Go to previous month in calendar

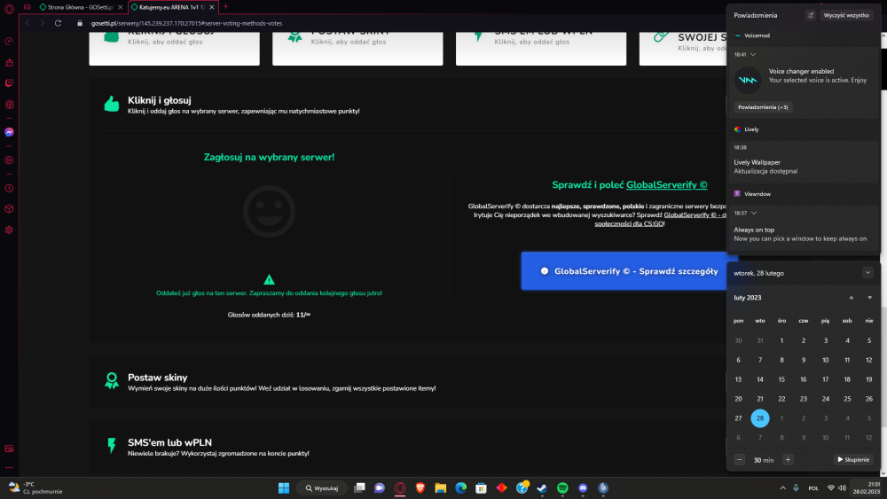coord(851,297)
